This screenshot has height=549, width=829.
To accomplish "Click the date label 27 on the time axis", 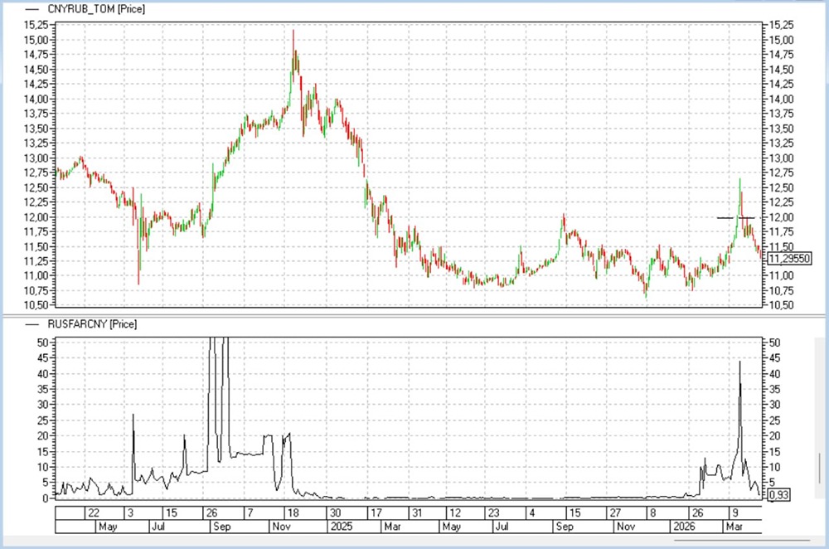I will click(x=615, y=513).
